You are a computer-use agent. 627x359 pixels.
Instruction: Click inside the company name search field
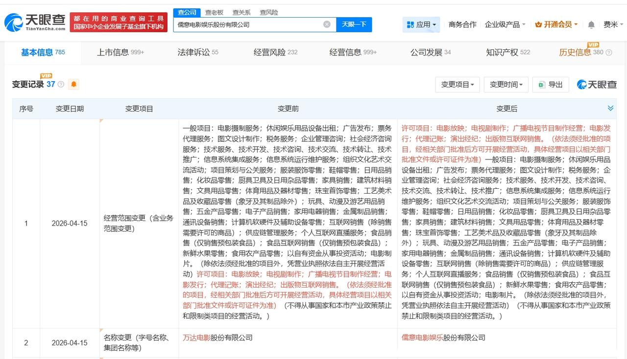[x=245, y=24]
